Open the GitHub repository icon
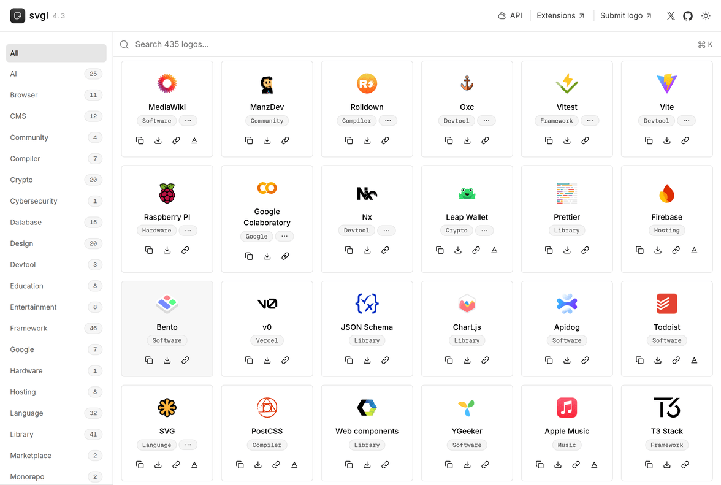The width and height of the screenshot is (721, 485). (x=688, y=16)
